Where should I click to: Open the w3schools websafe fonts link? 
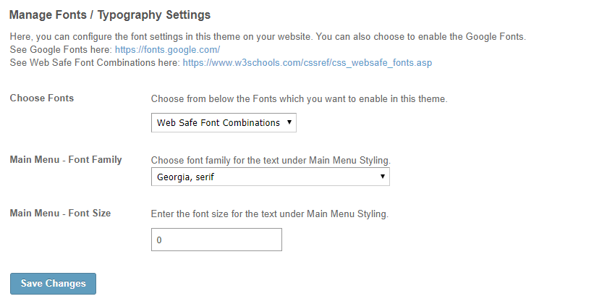click(x=307, y=62)
